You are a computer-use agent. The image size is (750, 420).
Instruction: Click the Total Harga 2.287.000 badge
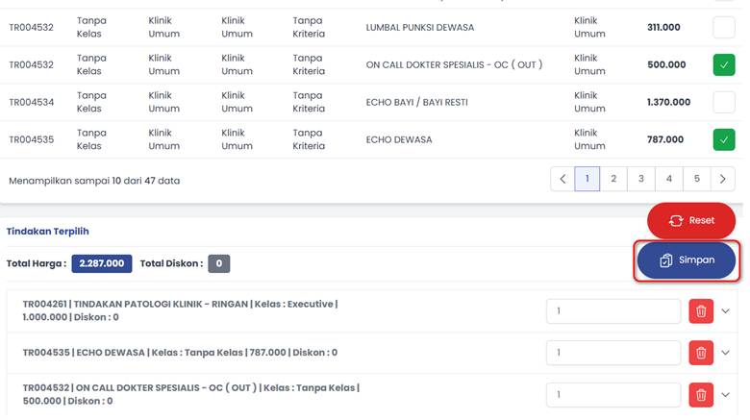[x=101, y=263]
